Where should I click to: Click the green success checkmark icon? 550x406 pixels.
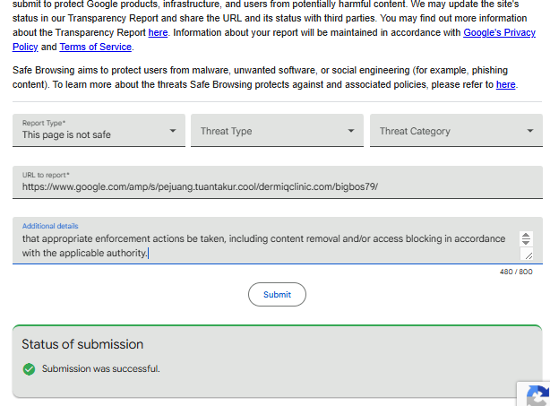[30, 369]
